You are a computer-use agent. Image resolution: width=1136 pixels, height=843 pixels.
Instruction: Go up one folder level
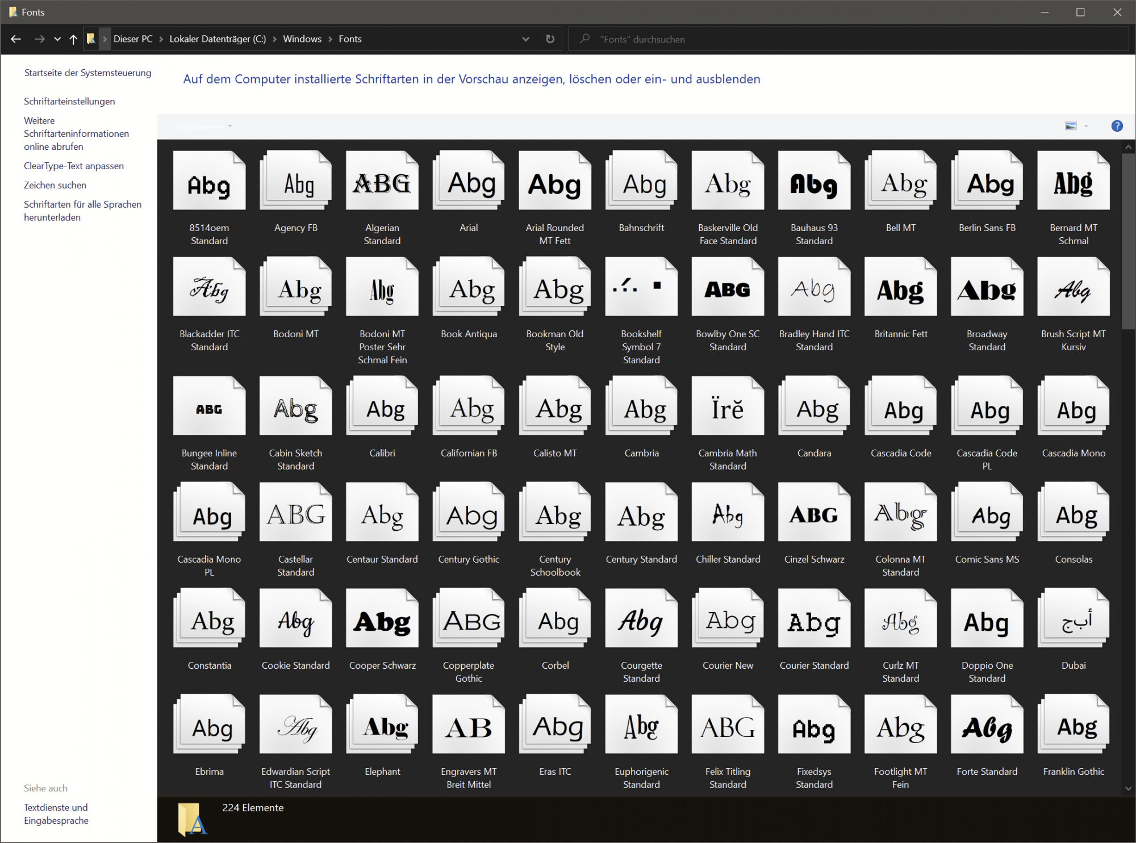click(73, 39)
